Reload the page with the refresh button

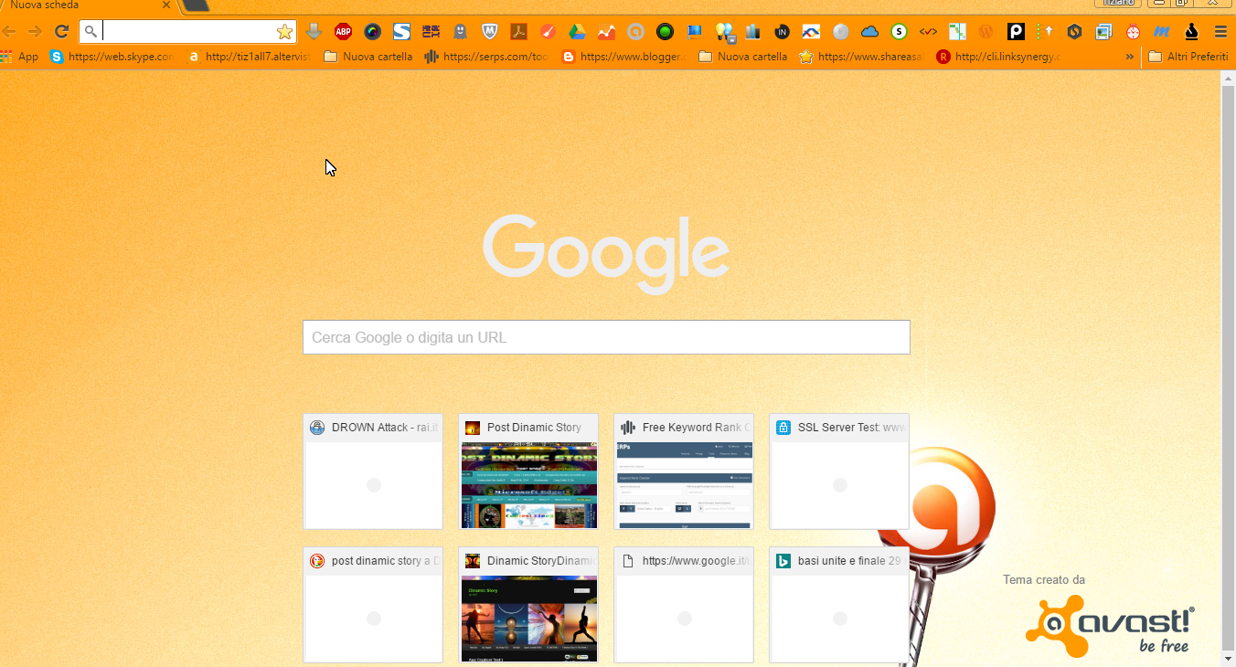point(62,32)
